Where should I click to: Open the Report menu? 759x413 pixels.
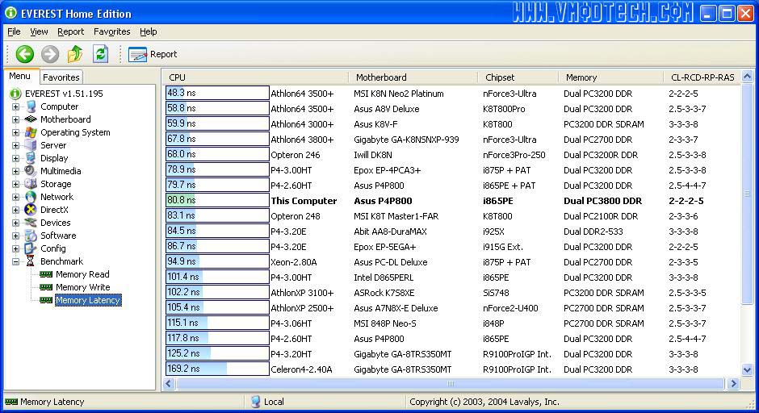pos(71,31)
